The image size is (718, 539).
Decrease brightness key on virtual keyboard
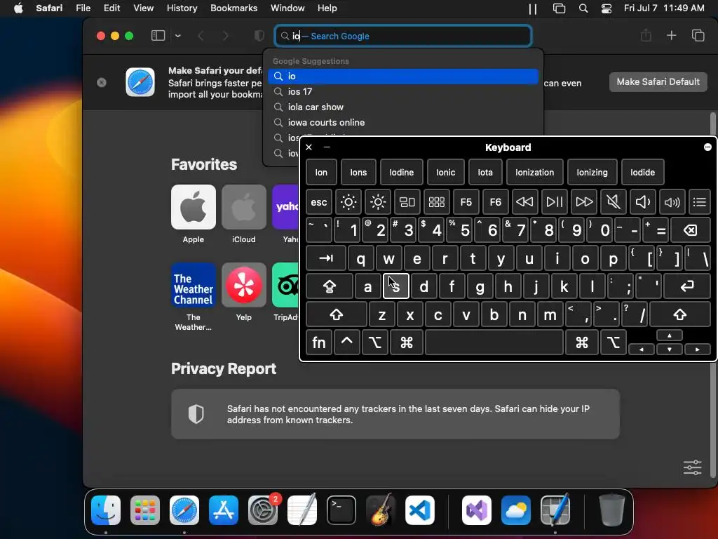click(x=348, y=202)
